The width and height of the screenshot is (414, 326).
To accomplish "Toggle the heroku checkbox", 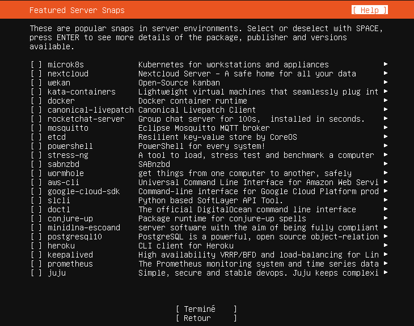I will coord(36,246).
